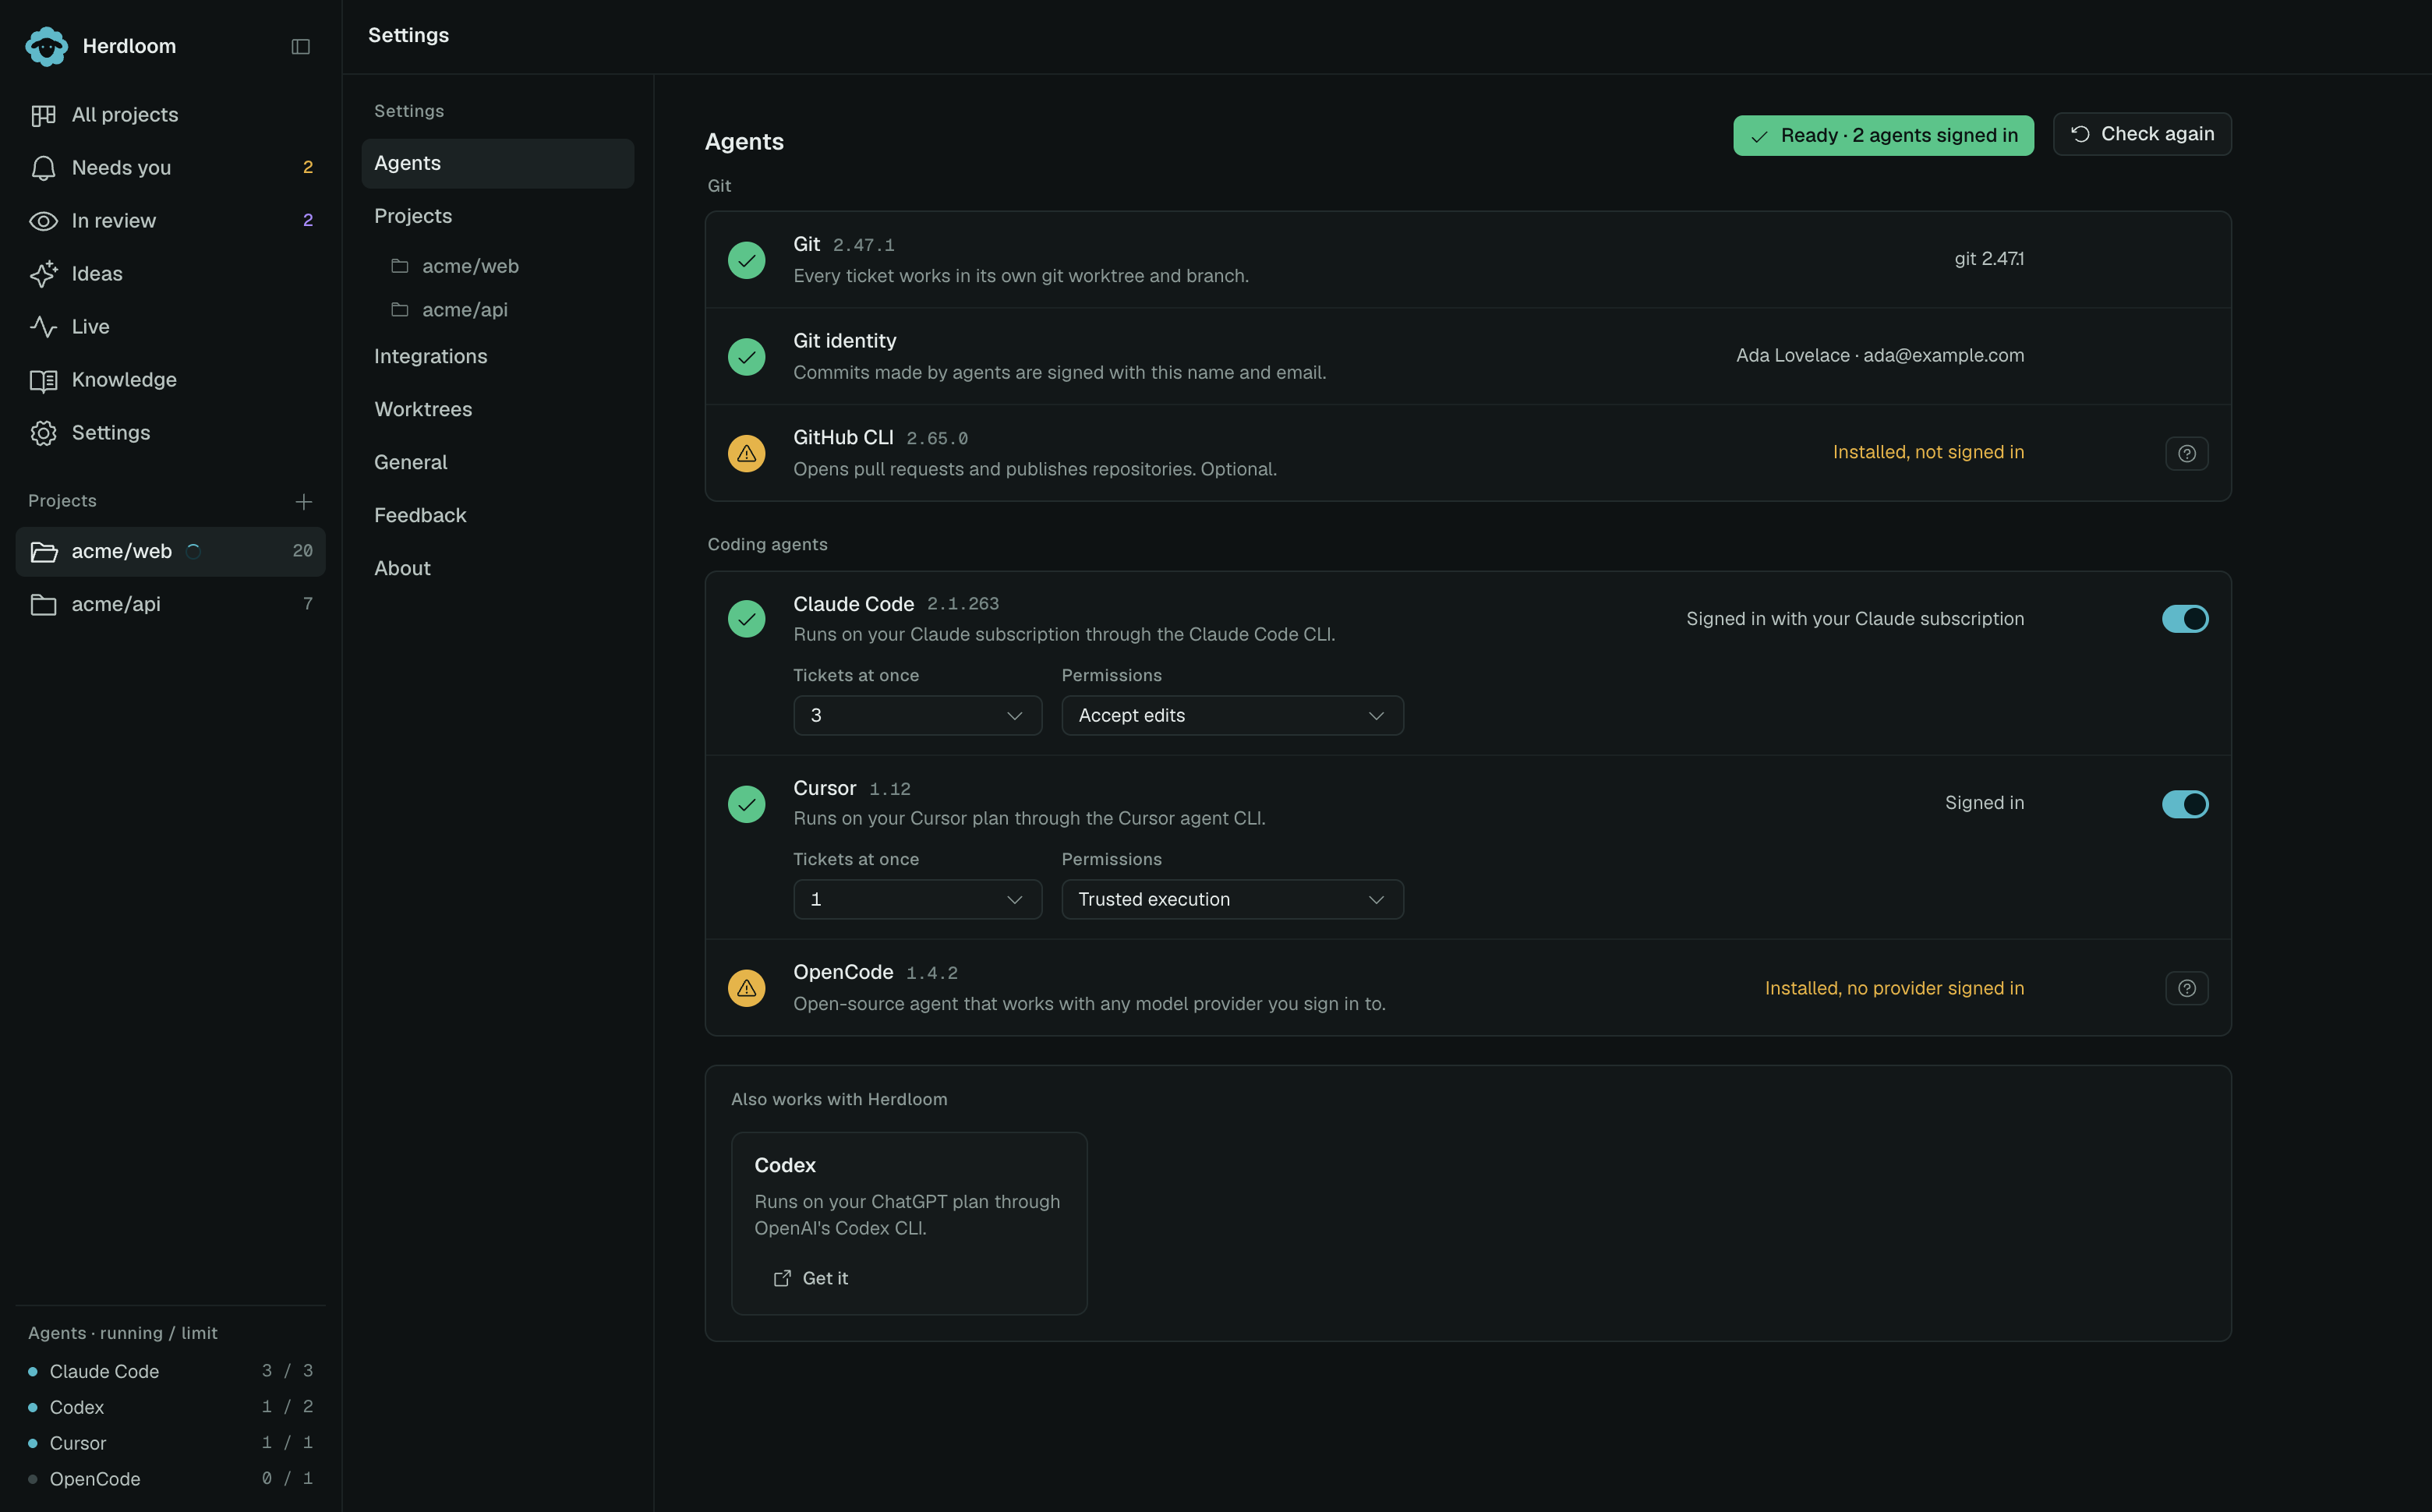2432x1512 pixels.
Task: Click Signed in with your Claude subscription
Action: point(1855,619)
